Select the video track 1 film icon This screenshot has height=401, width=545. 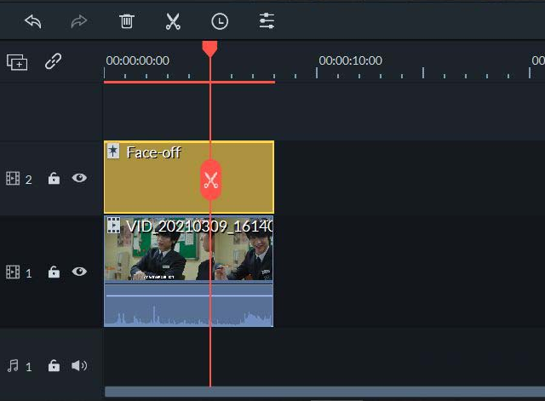[13, 272]
